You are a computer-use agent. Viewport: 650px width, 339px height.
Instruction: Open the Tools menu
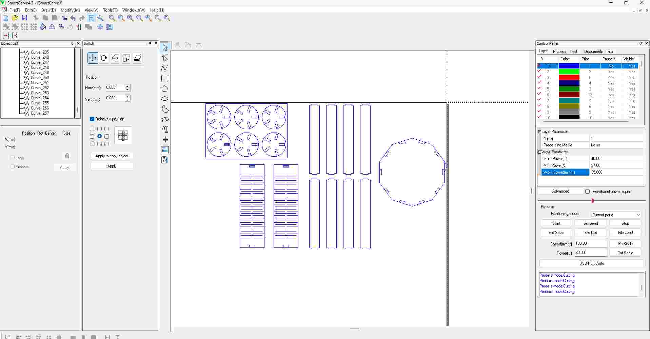110,10
